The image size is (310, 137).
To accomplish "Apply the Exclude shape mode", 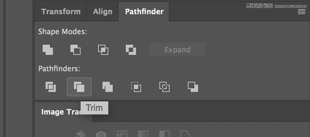I will pyautogui.click(x=131, y=50).
